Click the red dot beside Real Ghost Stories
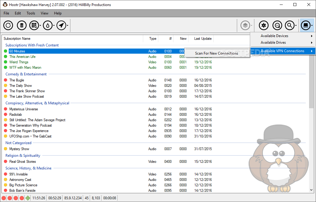The image size is (316, 202). pos(6,162)
